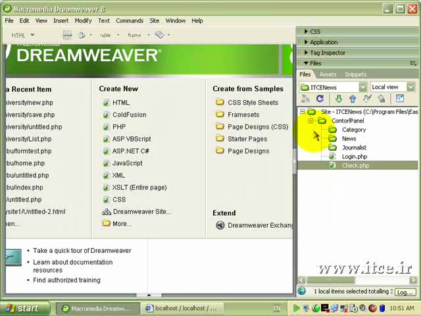
Task: Expand the Tag Inspector panel group
Action: (306, 53)
